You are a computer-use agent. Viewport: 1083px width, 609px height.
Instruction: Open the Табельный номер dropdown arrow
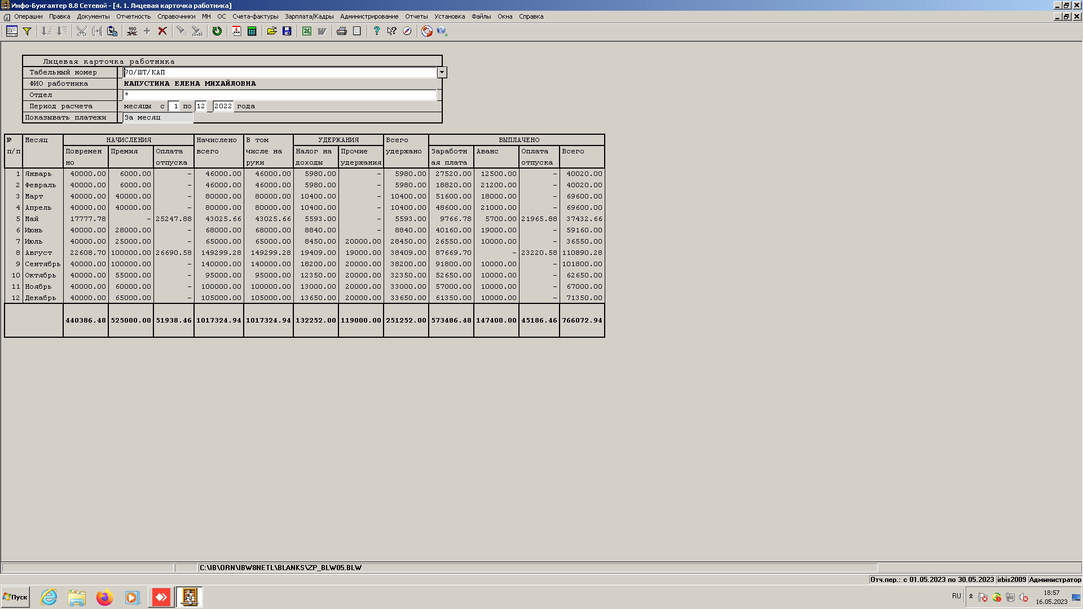[x=442, y=72]
